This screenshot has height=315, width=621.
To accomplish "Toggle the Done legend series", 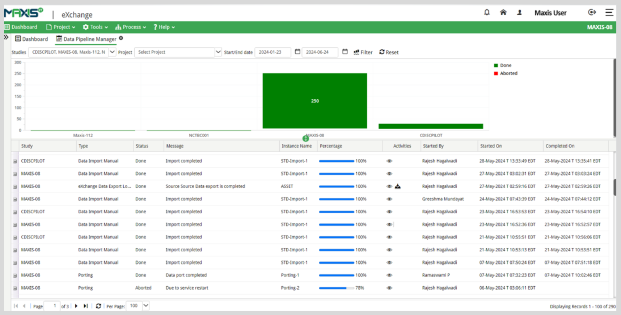I will click(506, 65).
